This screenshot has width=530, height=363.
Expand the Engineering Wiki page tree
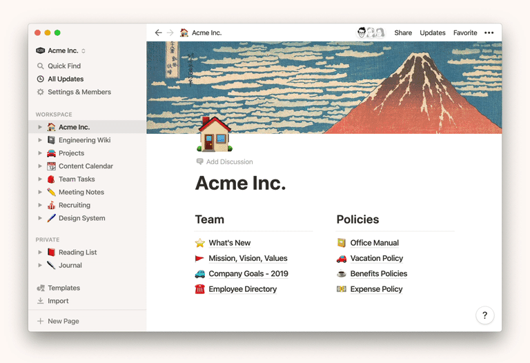click(x=40, y=140)
